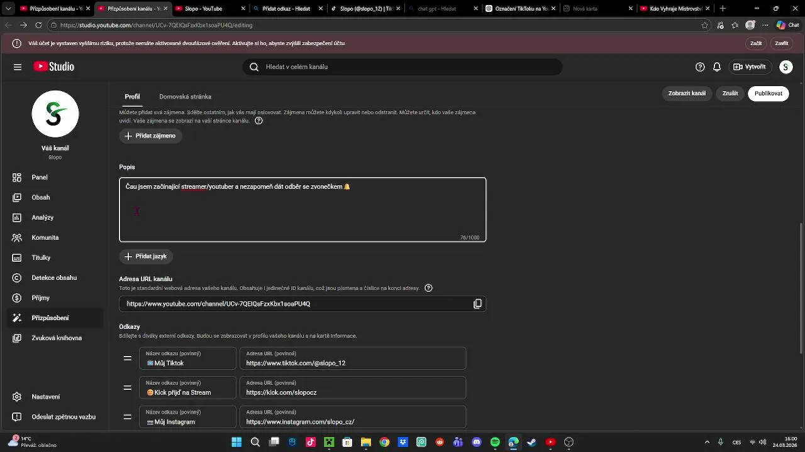
Task: Expand the system tray hidden icons chevron
Action: (707, 443)
